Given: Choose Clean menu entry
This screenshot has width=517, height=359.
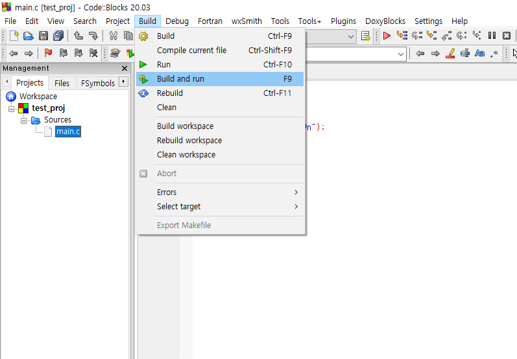Looking at the screenshot, I should (220, 108).
